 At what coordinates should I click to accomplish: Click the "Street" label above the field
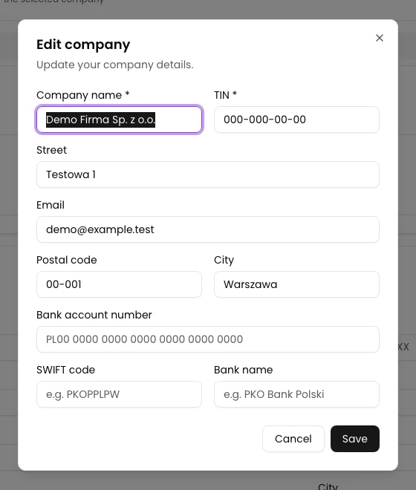click(51, 150)
